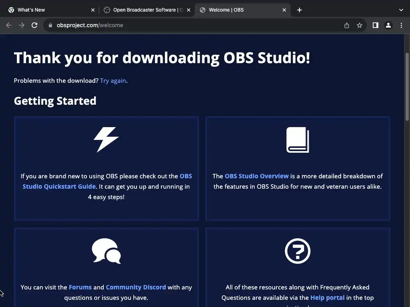Close the Welcome | OBS tab
Viewport: 410px width, 307px height.
coord(284,10)
